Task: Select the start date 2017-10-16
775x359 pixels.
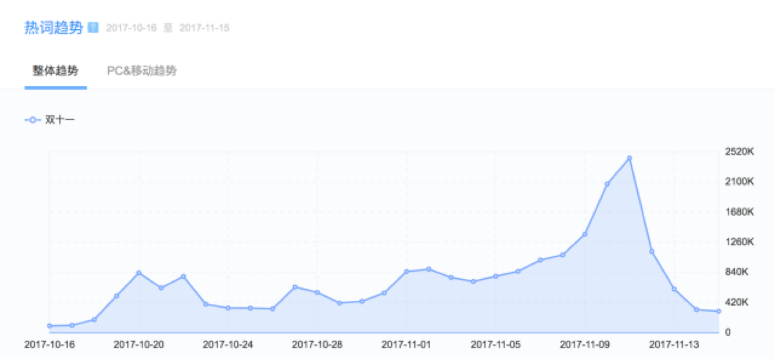Action: coord(131,28)
